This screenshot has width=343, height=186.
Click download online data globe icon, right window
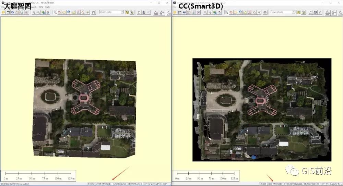[184, 12]
